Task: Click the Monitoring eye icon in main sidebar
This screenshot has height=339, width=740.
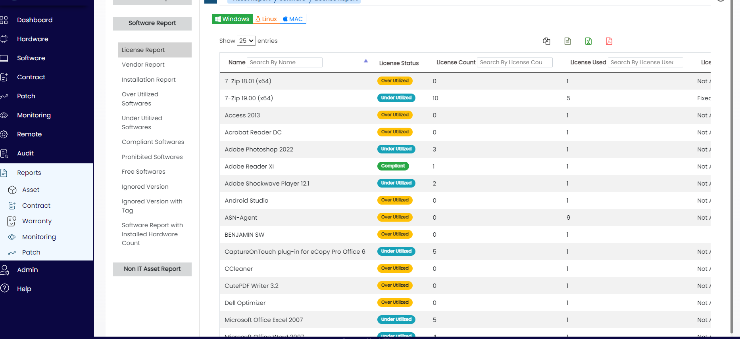Action: click(4, 115)
